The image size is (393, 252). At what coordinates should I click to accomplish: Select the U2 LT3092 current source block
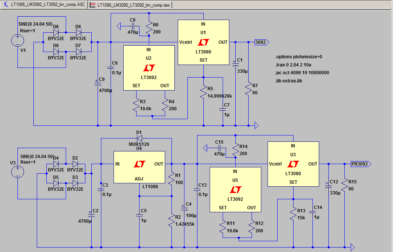tap(149, 68)
